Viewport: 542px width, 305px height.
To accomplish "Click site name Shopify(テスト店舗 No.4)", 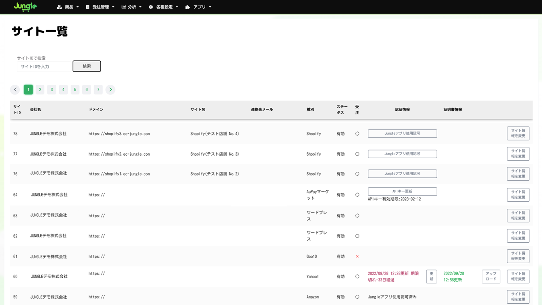I will pos(215,134).
